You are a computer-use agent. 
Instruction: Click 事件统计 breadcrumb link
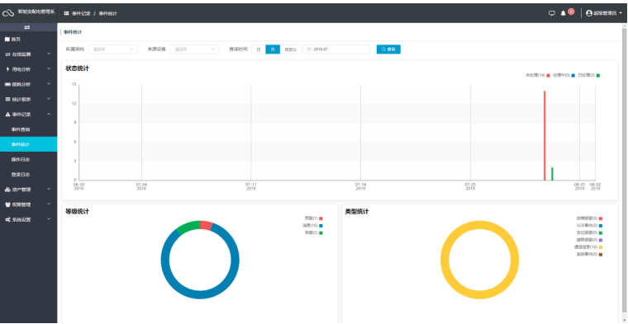(108, 13)
